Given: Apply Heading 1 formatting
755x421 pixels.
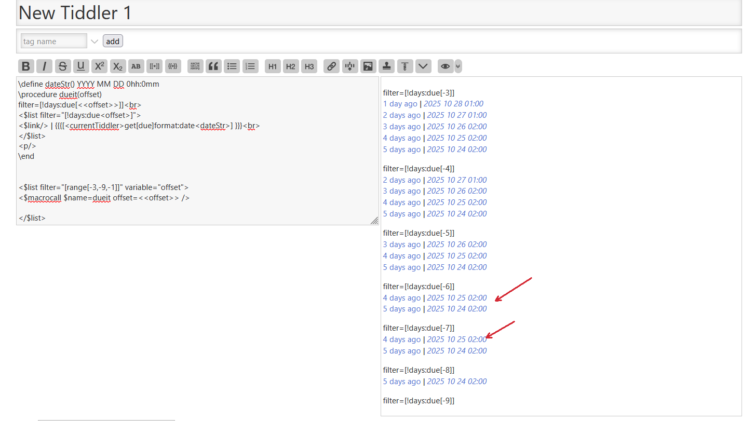Looking at the screenshot, I should (x=273, y=66).
